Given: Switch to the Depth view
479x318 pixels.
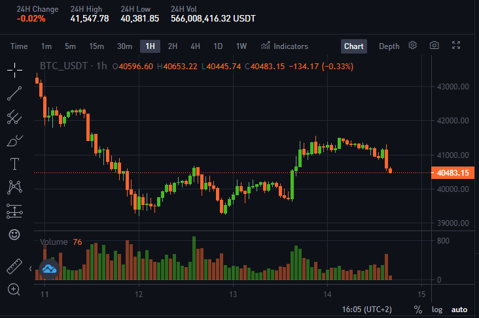Looking at the screenshot, I should [x=389, y=46].
